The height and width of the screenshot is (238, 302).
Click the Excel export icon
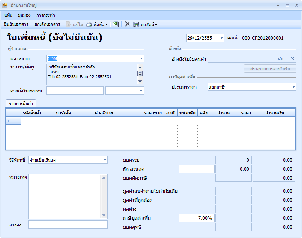(x=116, y=24)
